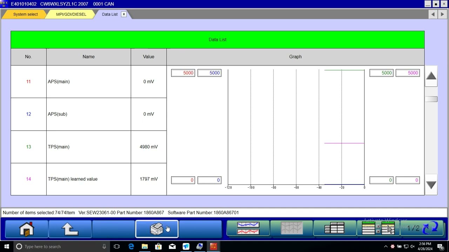
Task: Open the line graph view button
Action: tap(248, 229)
